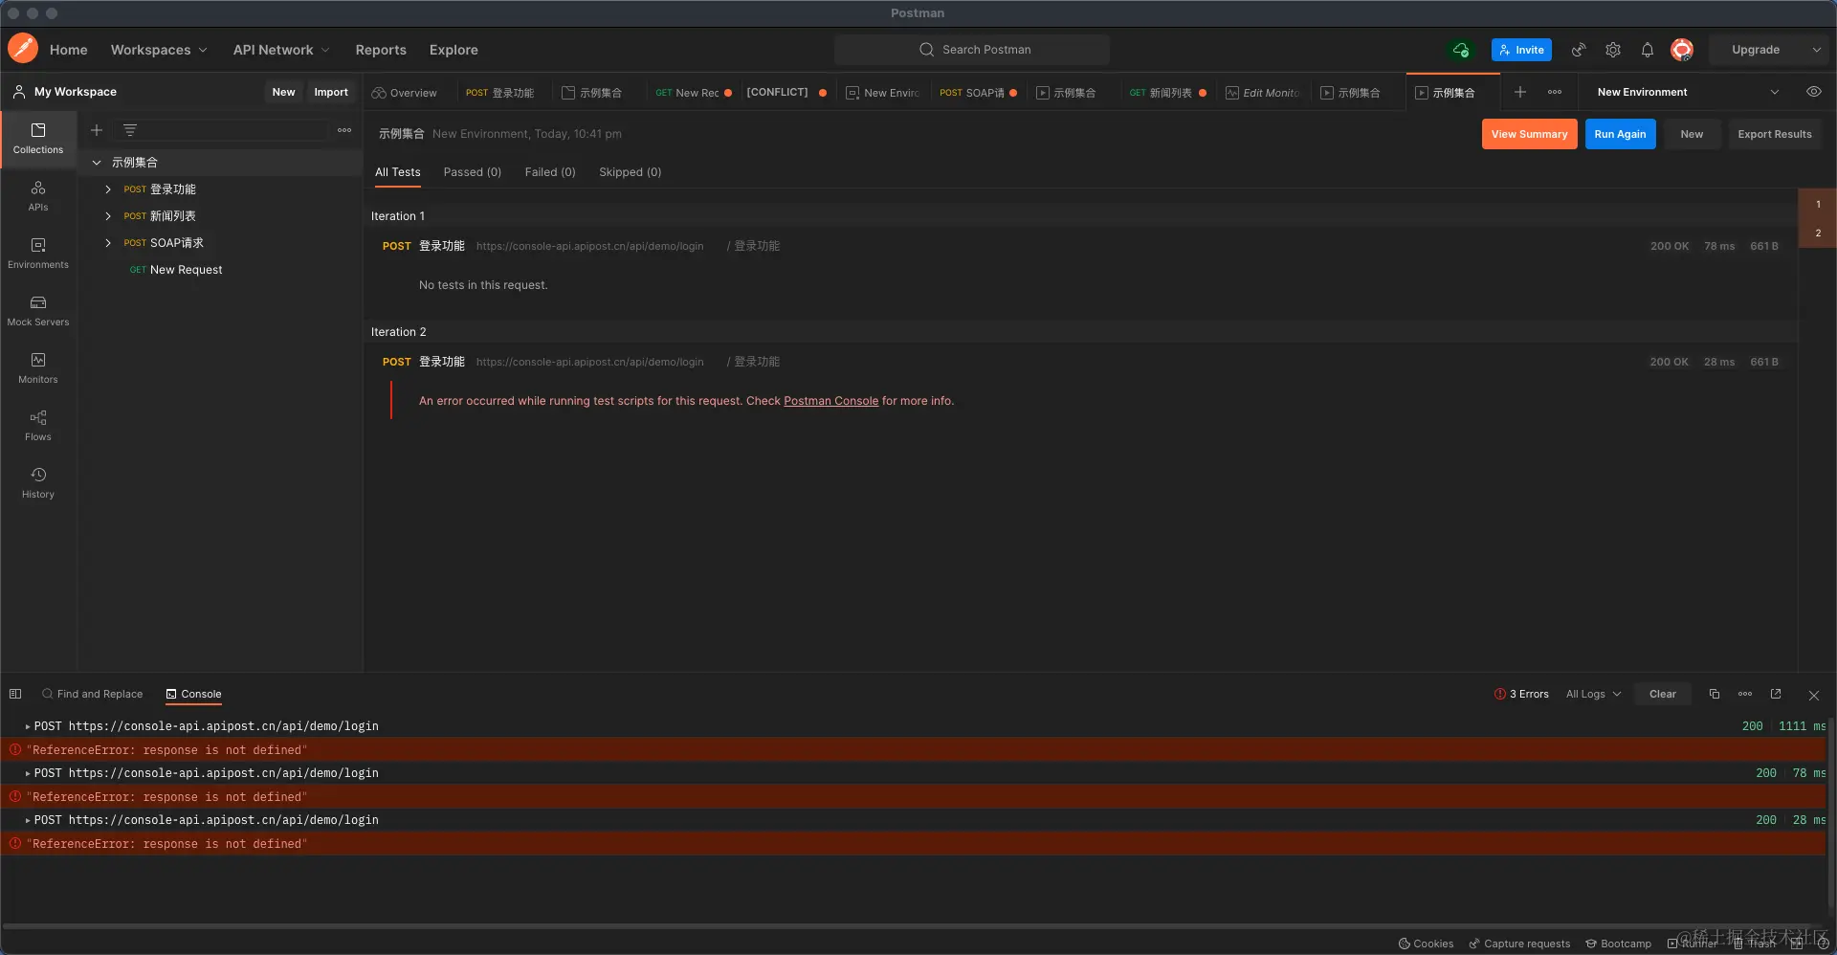Switch to the Passed (0) tab

(x=473, y=172)
